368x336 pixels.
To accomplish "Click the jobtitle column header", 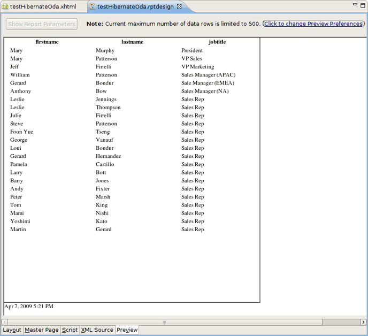I will 217,42.
